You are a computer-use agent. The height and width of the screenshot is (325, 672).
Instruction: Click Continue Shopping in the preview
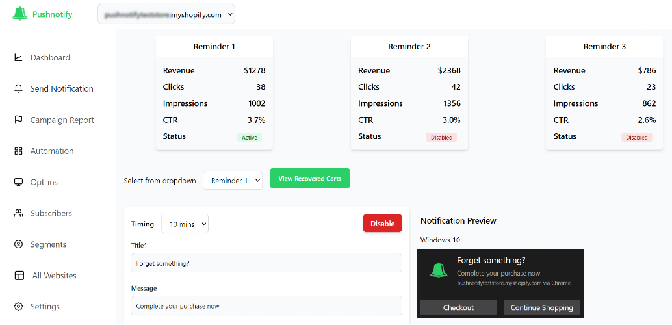(542, 307)
